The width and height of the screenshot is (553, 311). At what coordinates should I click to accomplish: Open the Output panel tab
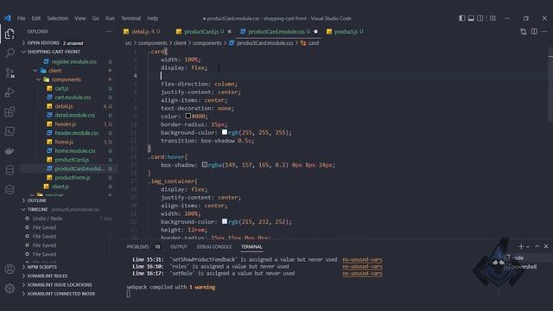click(x=179, y=247)
